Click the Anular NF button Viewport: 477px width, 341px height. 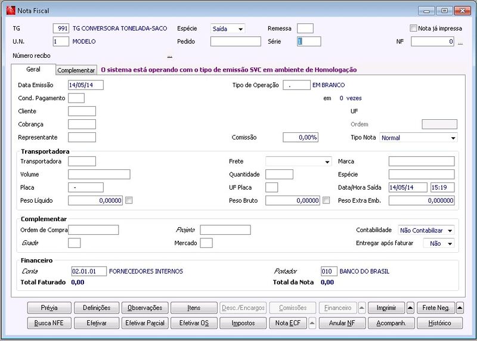tap(342, 323)
